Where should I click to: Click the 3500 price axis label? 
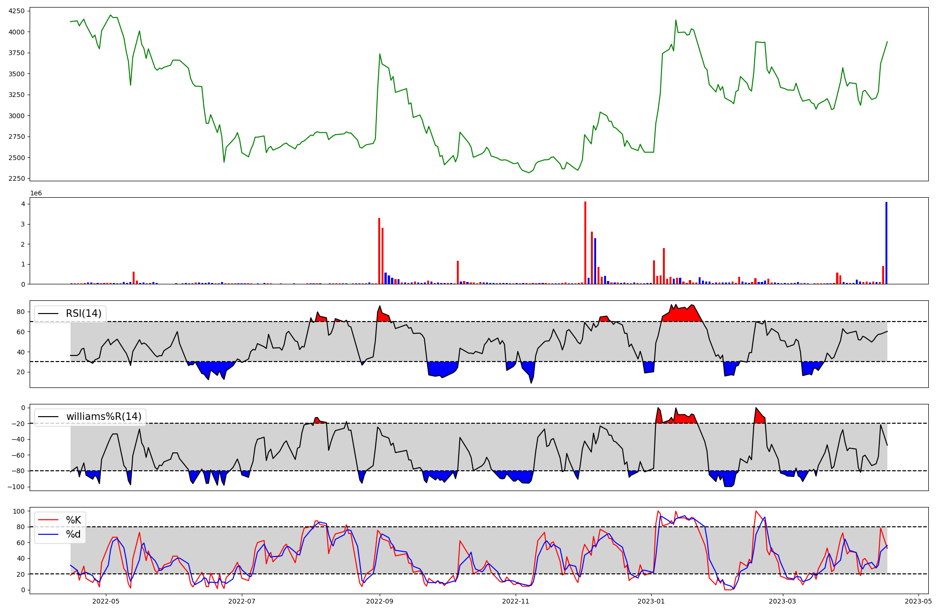[17, 74]
